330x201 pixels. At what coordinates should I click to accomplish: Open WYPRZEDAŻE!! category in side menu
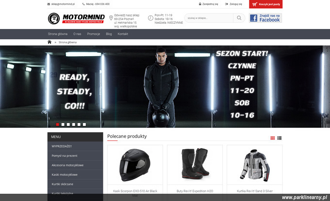tap(75, 146)
